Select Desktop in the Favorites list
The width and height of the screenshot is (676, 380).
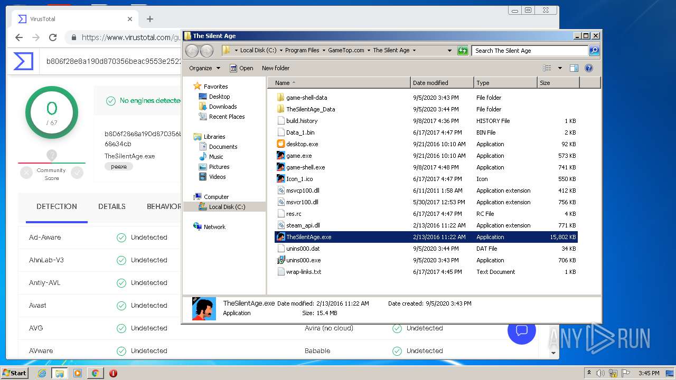(x=214, y=97)
